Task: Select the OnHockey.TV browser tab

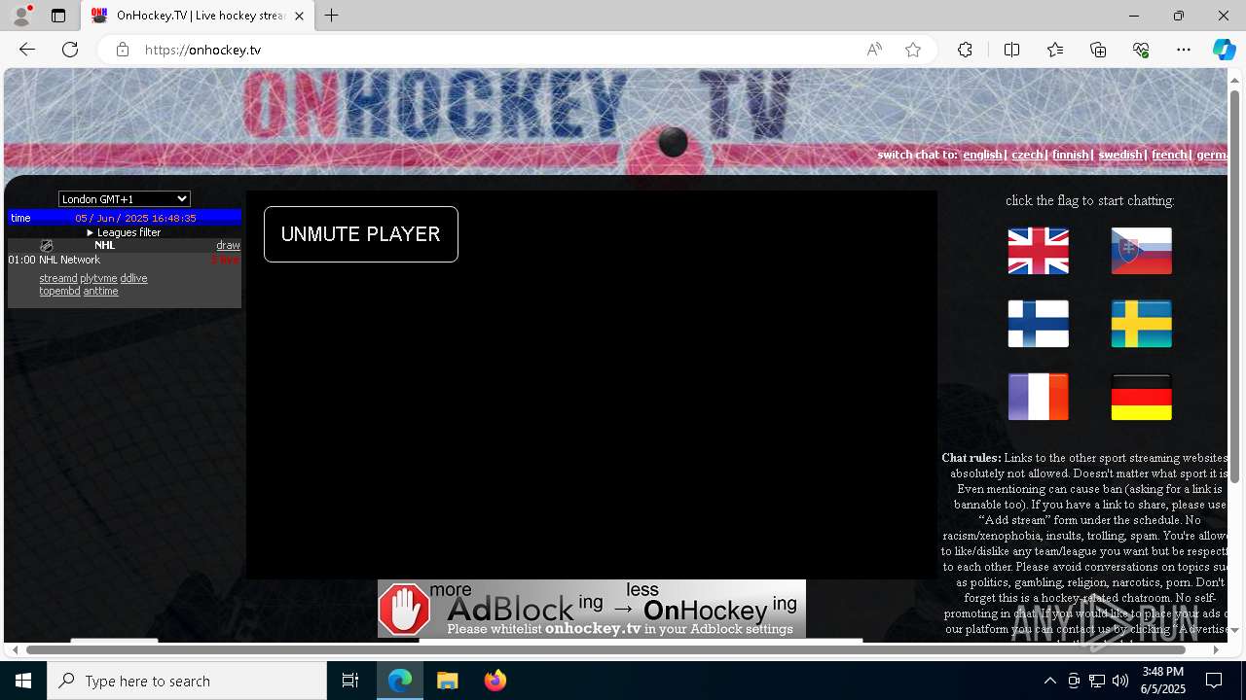Action: 198,16
